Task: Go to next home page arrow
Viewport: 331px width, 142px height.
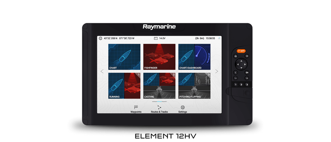Action: click(x=217, y=71)
